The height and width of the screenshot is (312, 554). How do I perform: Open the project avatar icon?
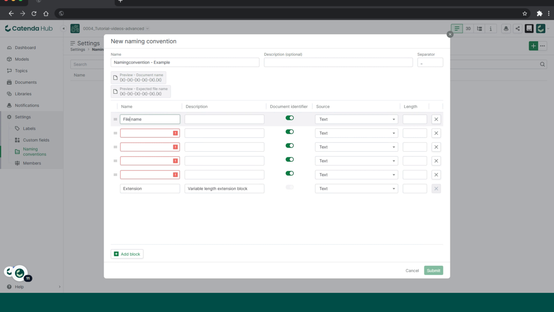click(x=75, y=29)
